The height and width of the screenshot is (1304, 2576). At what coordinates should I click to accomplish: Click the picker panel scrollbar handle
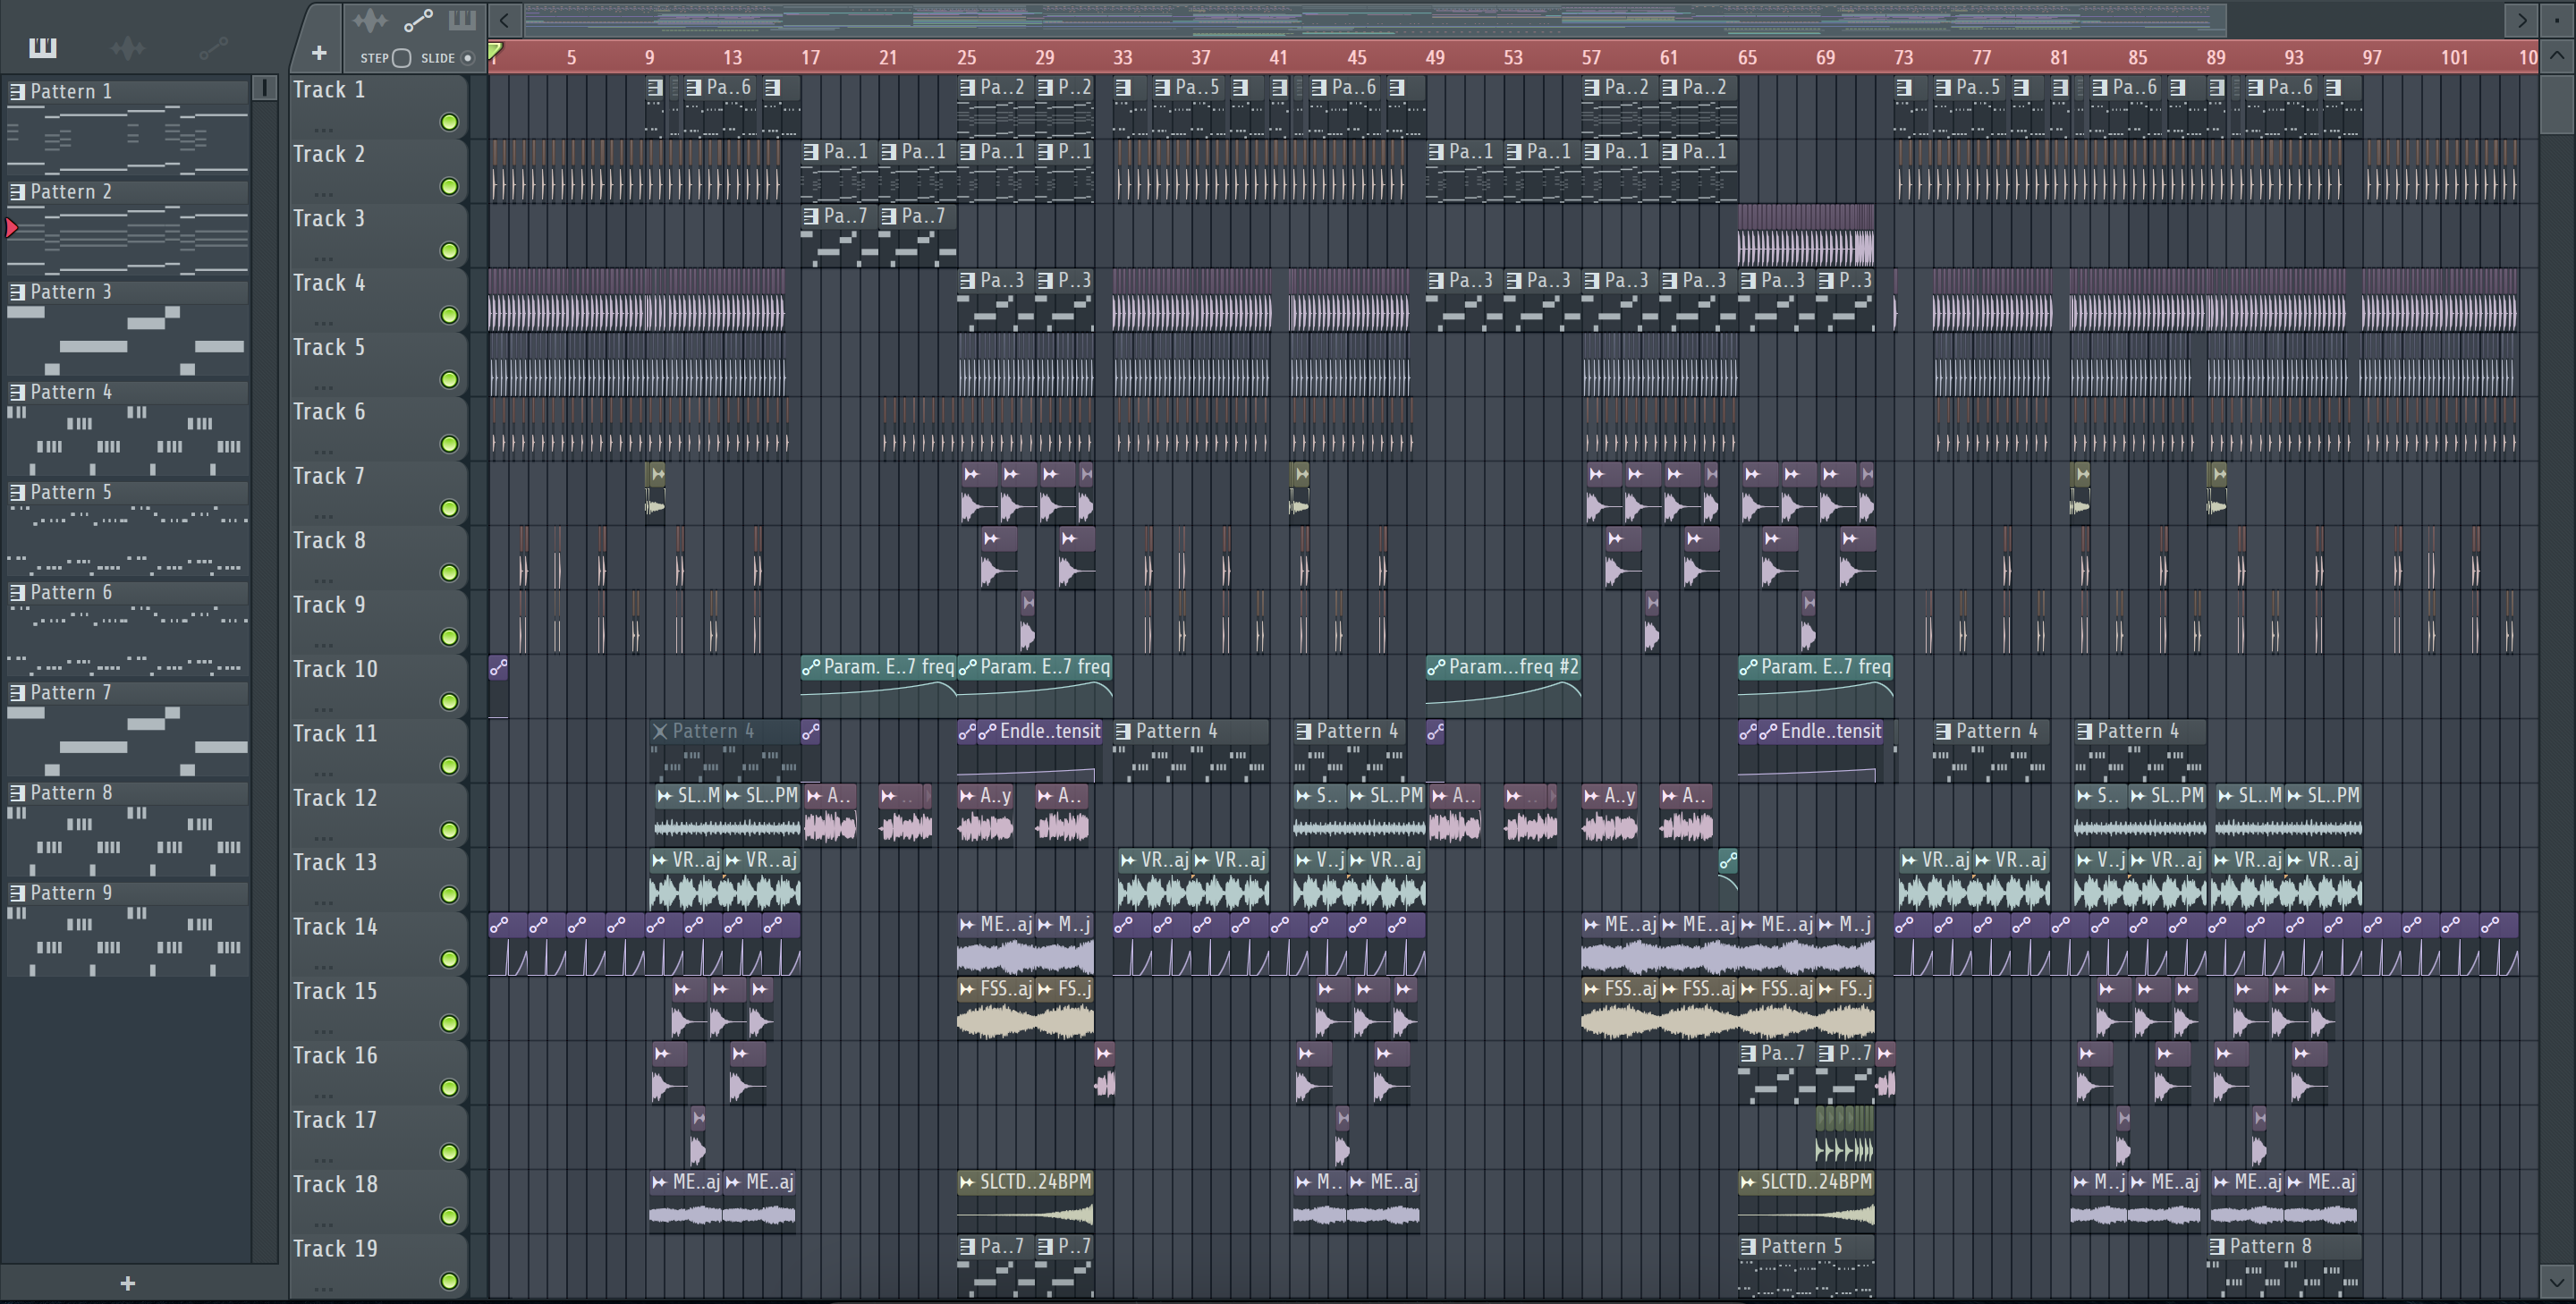coord(265,88)
